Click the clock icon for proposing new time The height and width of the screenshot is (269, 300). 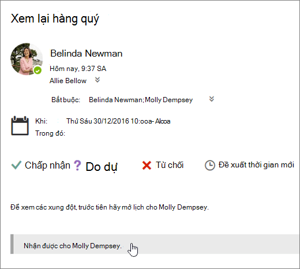209,166
